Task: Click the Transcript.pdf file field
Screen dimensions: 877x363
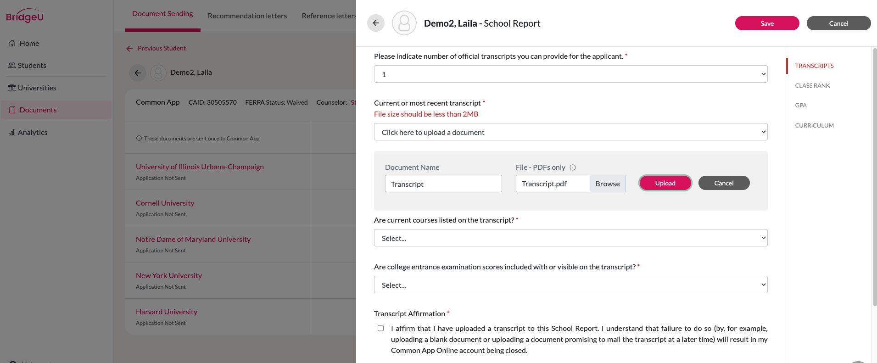Action: 553,184
